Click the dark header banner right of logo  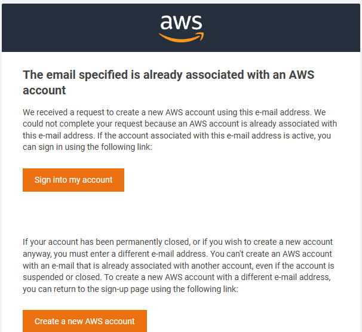pyautogui.click(x=283, y=27)
